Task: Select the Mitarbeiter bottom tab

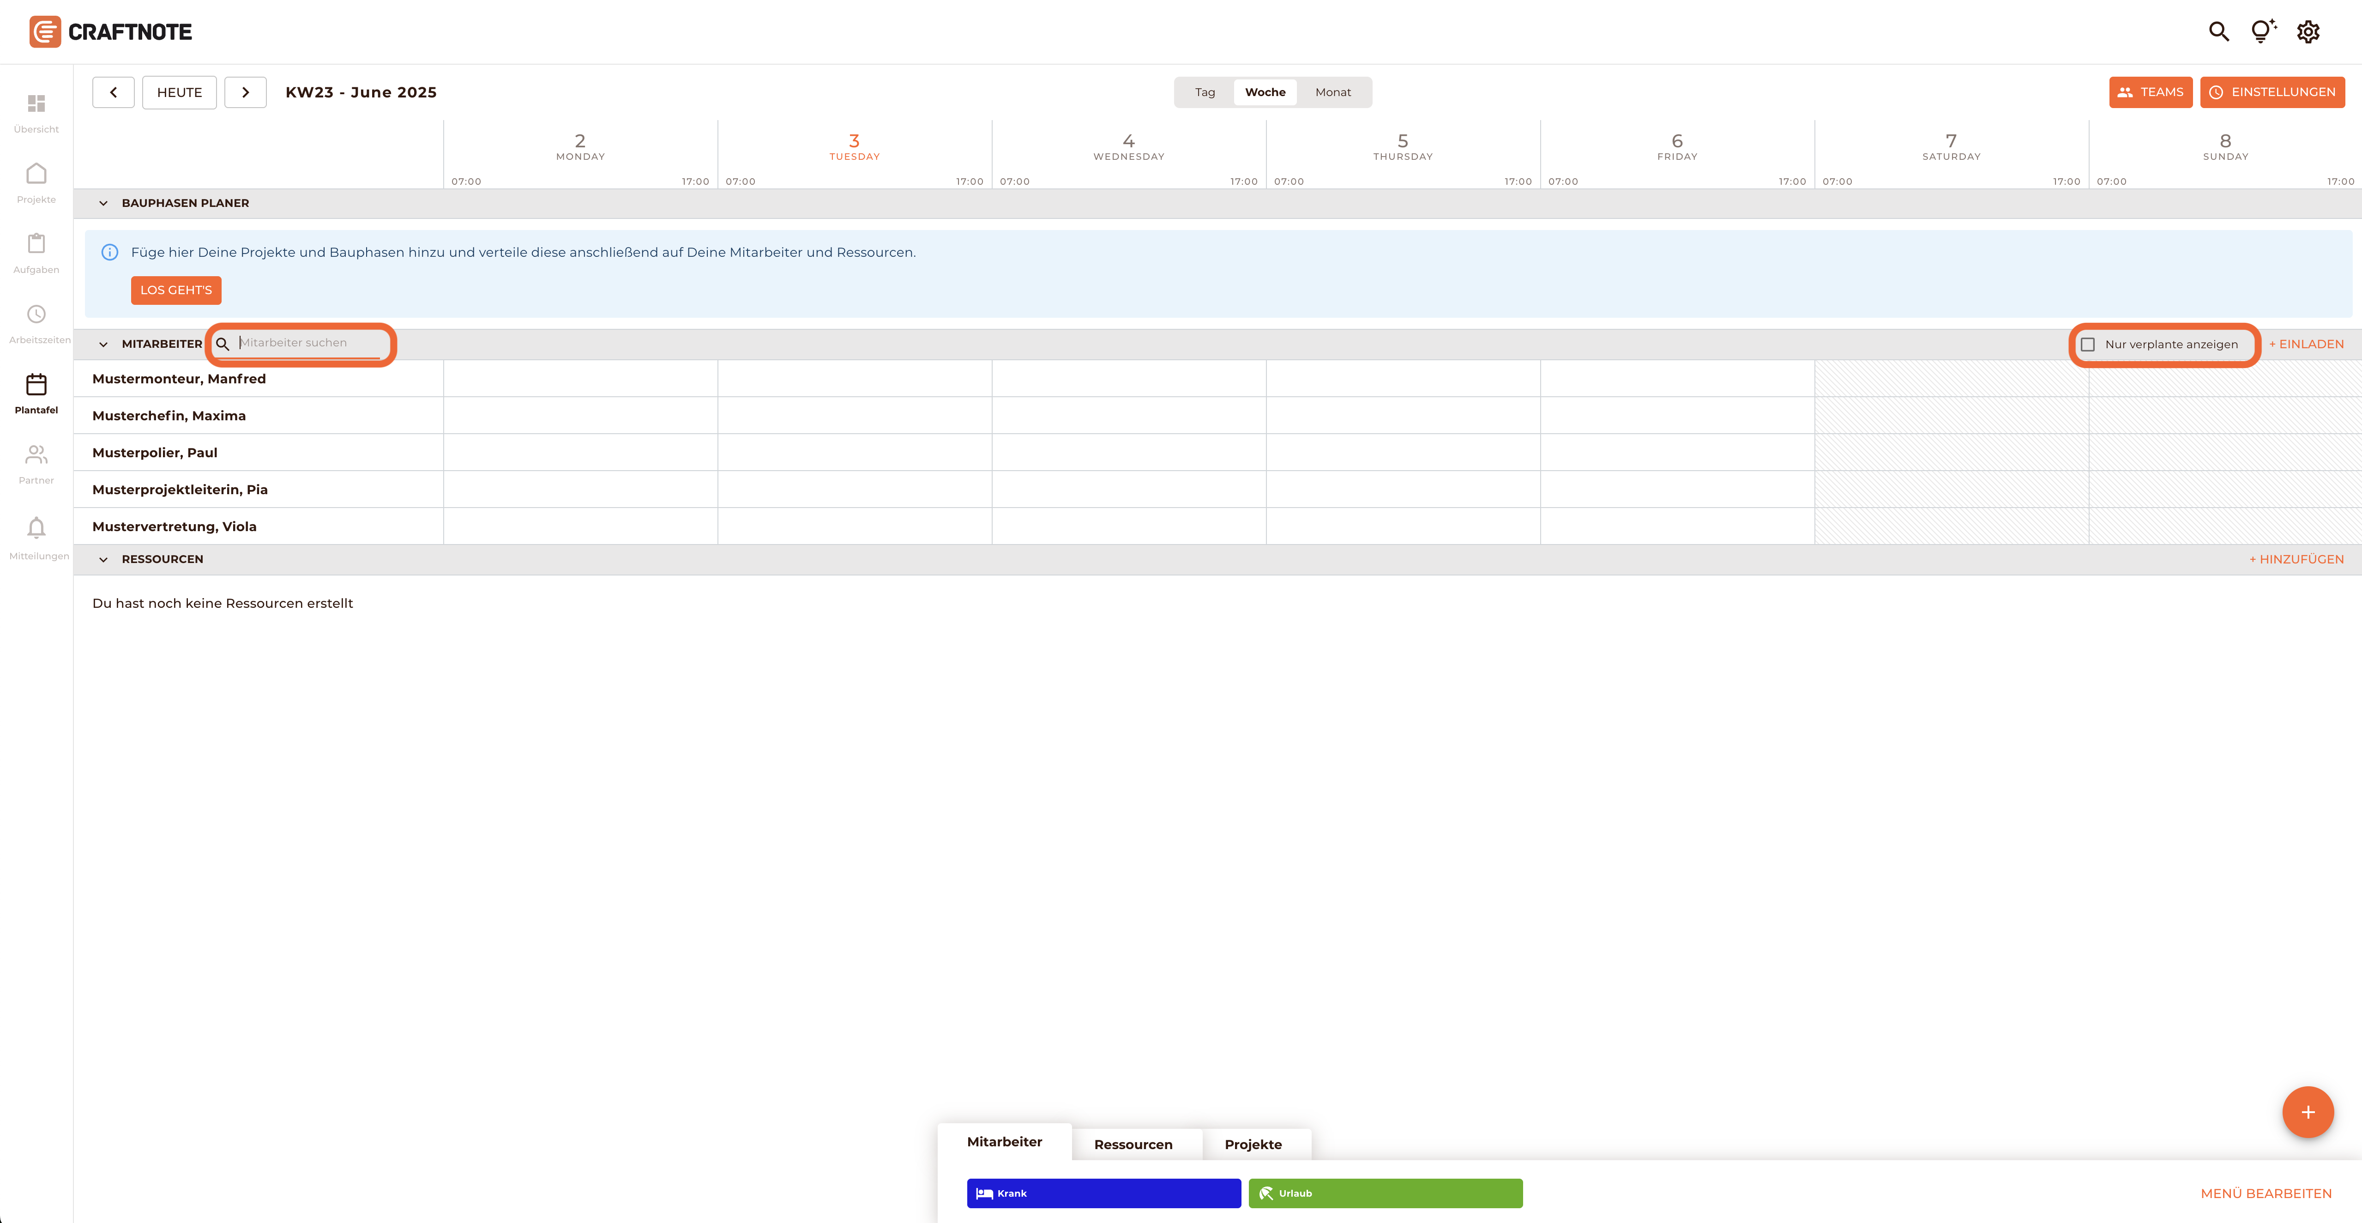Action: [1005, 1142]
